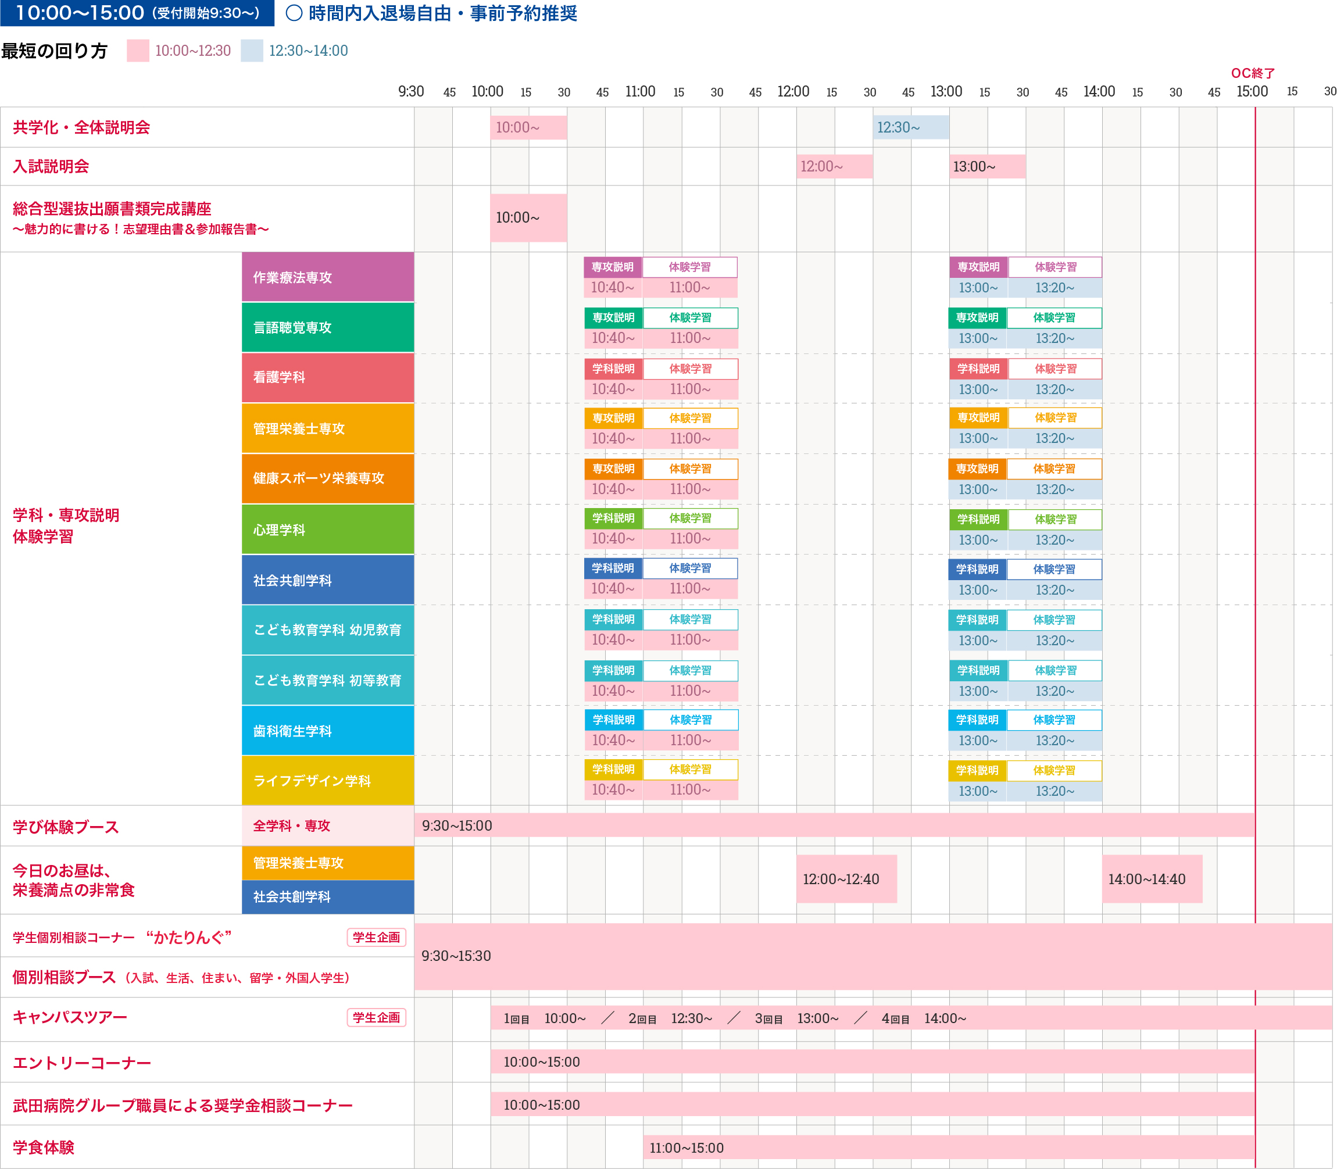Click the 12:00 timeline header

coord(793,91)
